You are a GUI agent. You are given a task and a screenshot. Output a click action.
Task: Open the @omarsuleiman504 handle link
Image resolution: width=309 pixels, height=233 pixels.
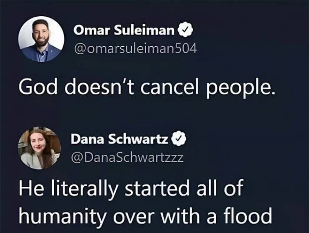pyautogui.click(x=134, y=49)
